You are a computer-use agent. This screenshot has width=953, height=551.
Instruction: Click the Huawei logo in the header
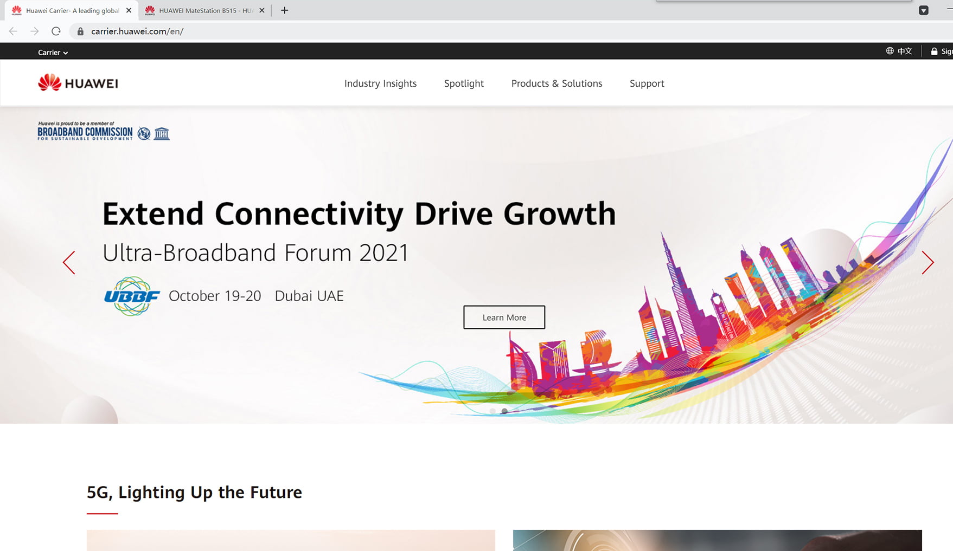[78, 83]
